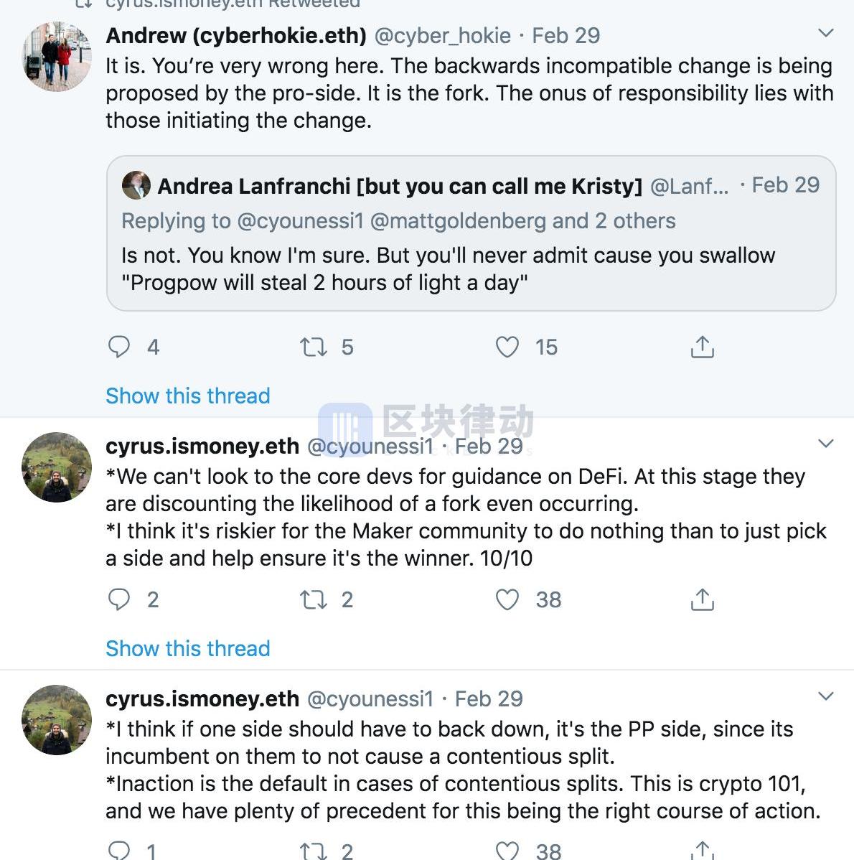The image size is (854, 860).
Task: Retweet Andrew cyberhokie's tweet
Action: [314, 347]
